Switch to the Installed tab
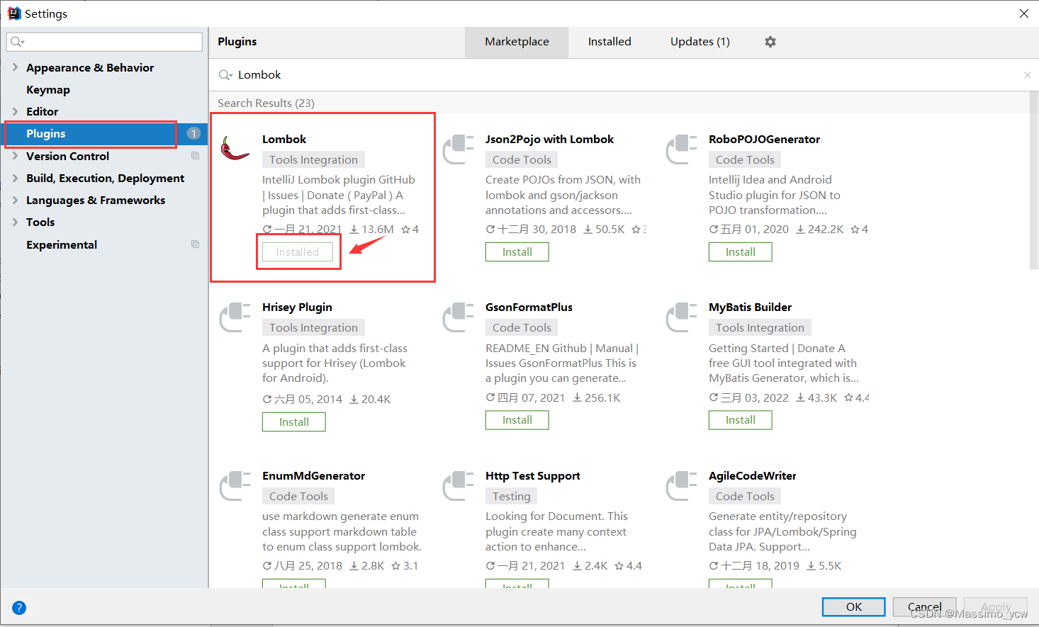This screenshot has width=1039, height=627. (x=610, y=42)
